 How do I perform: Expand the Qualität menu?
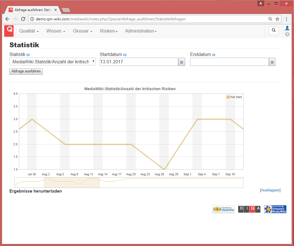tap(29, 31)
